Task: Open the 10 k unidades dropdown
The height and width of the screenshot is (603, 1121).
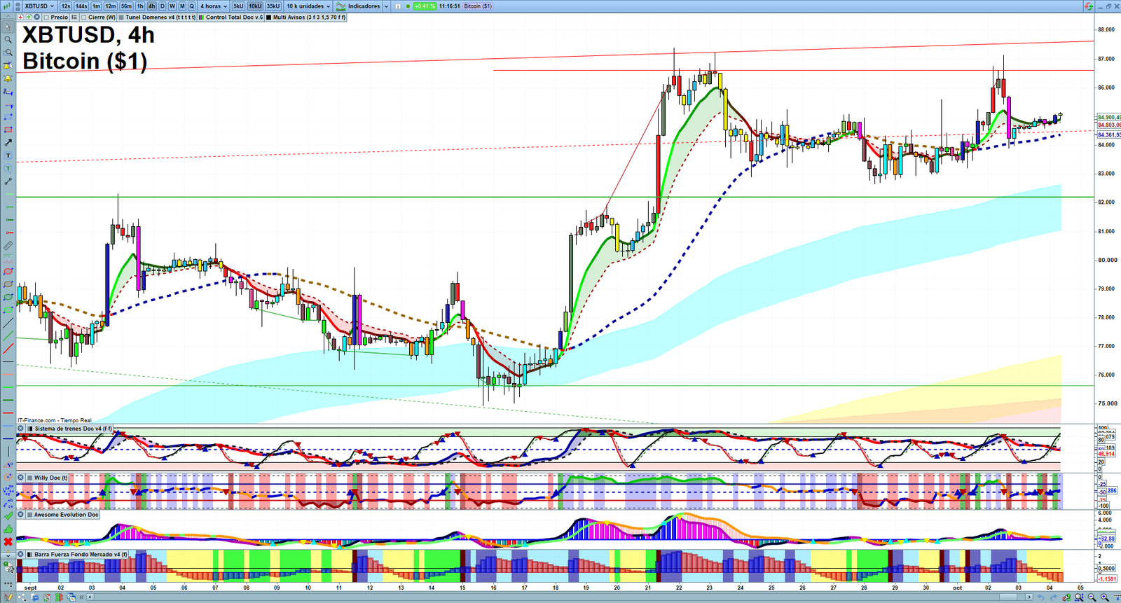Action: [x=308, y=6]
